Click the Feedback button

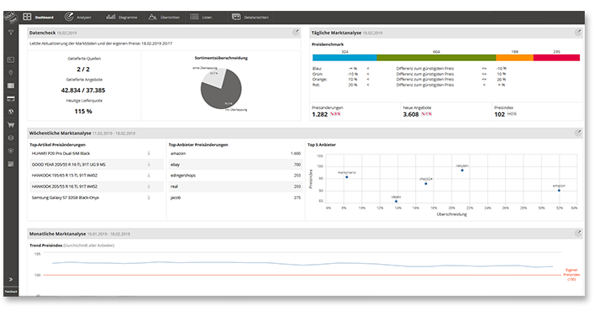(x=11, y=292)
